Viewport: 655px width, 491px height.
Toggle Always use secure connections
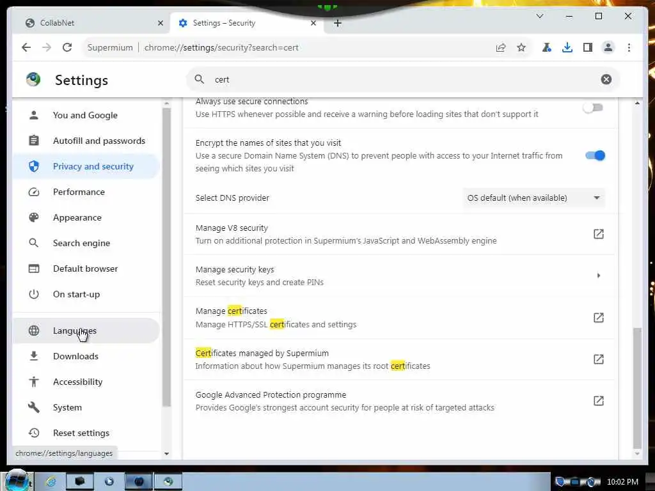pos(594,107)
